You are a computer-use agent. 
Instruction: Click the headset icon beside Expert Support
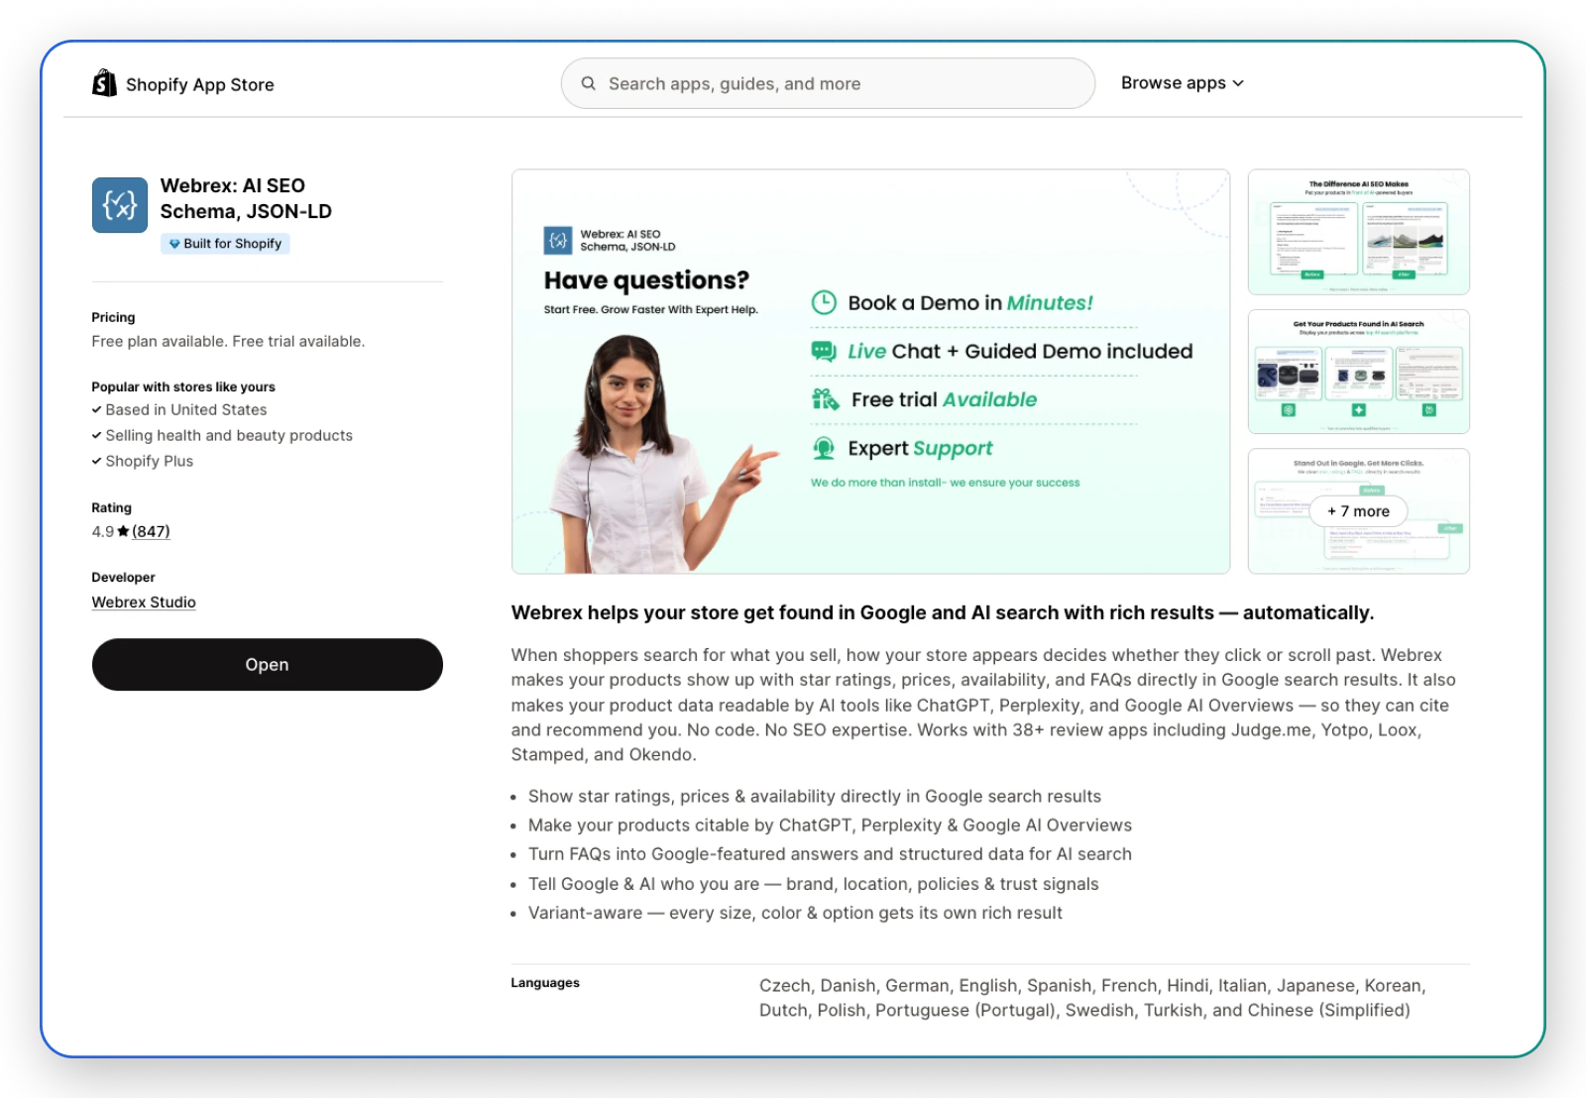coord(824,448)
